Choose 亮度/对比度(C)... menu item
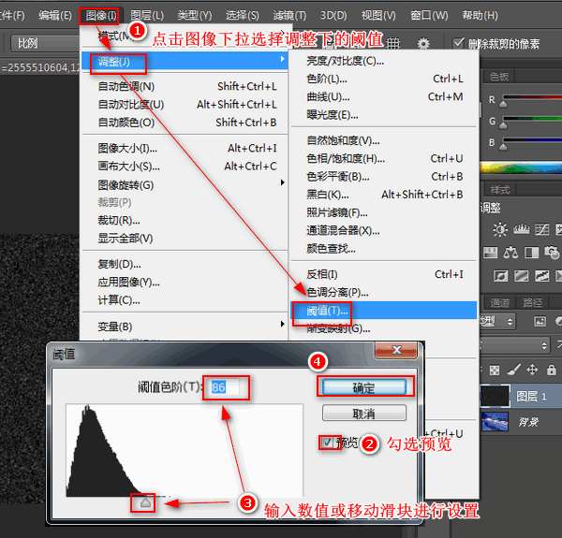562x538 pixels. (383, 61)
